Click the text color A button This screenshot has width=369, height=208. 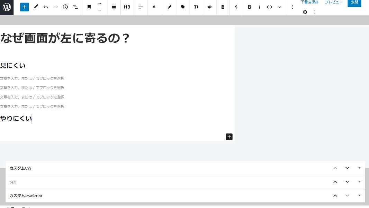[154, 7]
